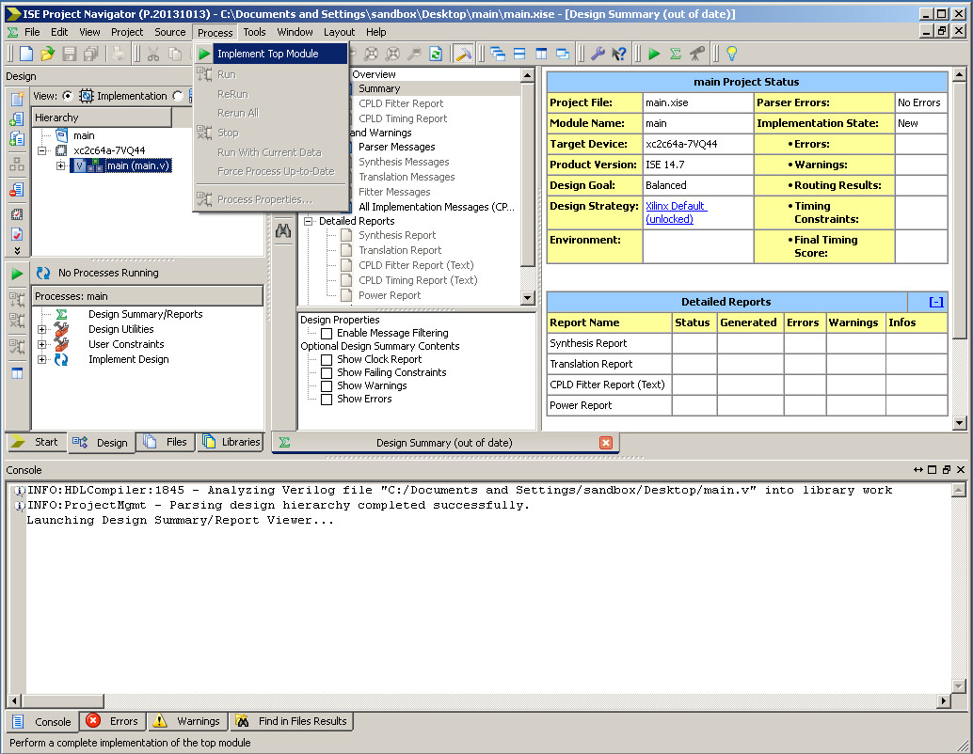Switch to the Files tab
The height and width of the screenshot is (754, 973).
coord(165,442)
